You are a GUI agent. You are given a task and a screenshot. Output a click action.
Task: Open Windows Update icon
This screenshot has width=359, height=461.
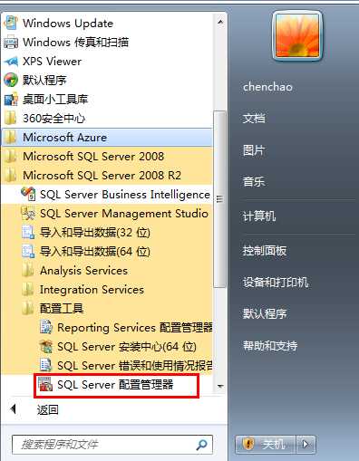click(x=11, y=23)
